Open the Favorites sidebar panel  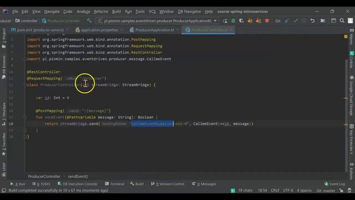point(4,144)
